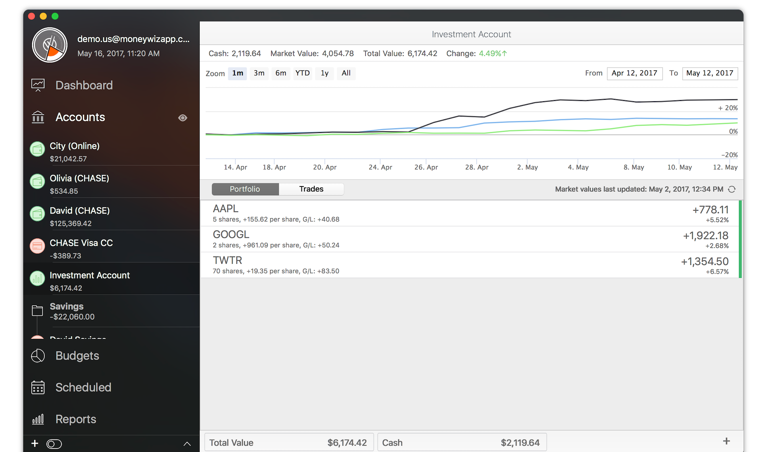Click the plus button at bottom right

[x=726, y=441]
